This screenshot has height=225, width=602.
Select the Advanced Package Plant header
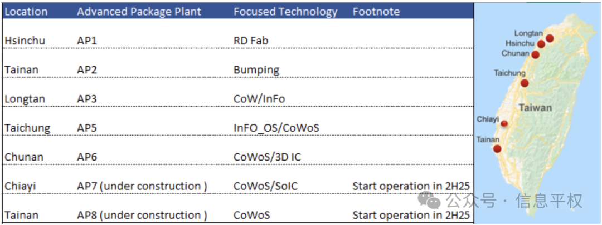pos(139,12)
